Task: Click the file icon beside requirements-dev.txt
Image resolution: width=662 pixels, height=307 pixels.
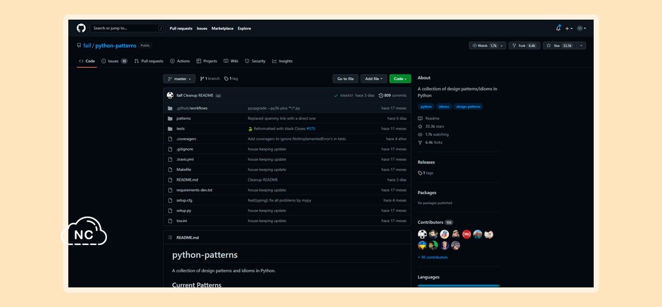Action: 170,190
